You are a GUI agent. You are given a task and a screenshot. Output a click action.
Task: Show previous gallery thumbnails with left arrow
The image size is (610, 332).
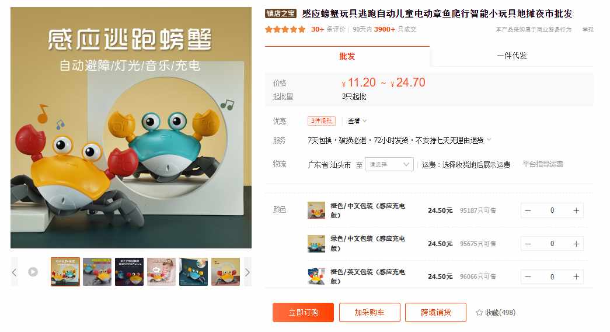pyautogui.click(x=15, y=272)
